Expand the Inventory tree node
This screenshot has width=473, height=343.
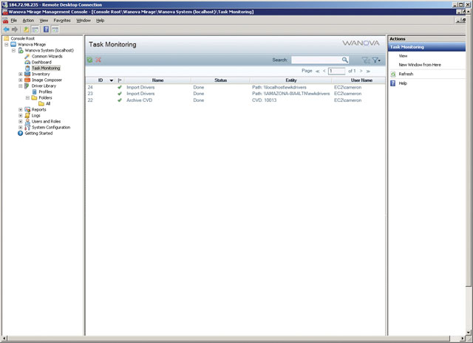click(x=21, y=74)
